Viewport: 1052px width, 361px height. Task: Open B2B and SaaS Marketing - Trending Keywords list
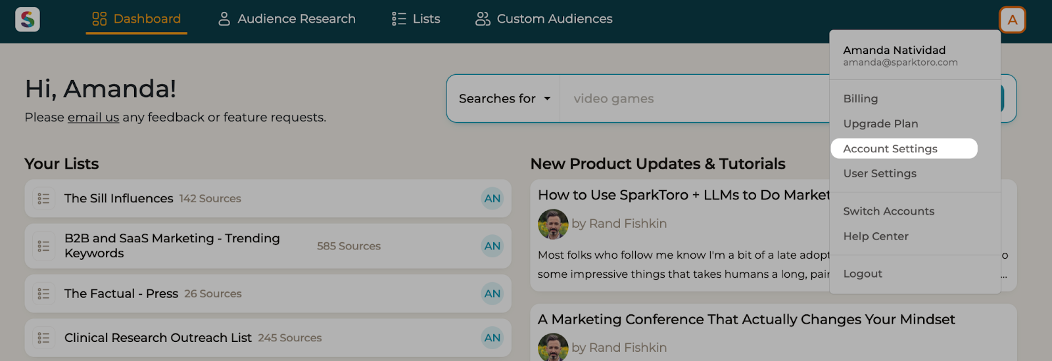click(172, 245)
